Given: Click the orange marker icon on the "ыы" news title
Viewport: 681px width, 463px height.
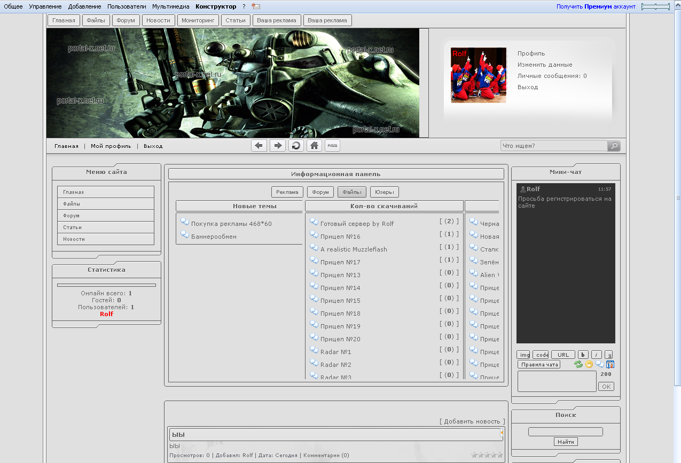Looking at the screenshot, I should point(502,433).
